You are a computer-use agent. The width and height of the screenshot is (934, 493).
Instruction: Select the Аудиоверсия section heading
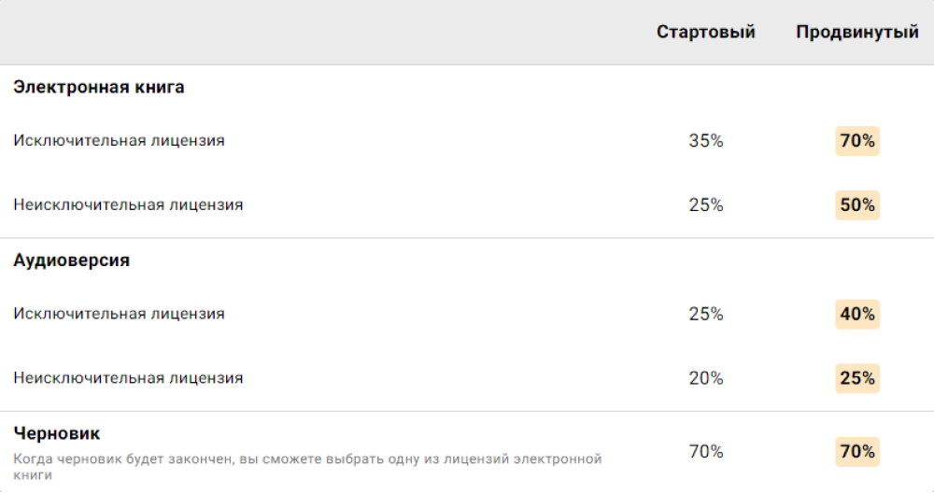[x=71, y=261]
